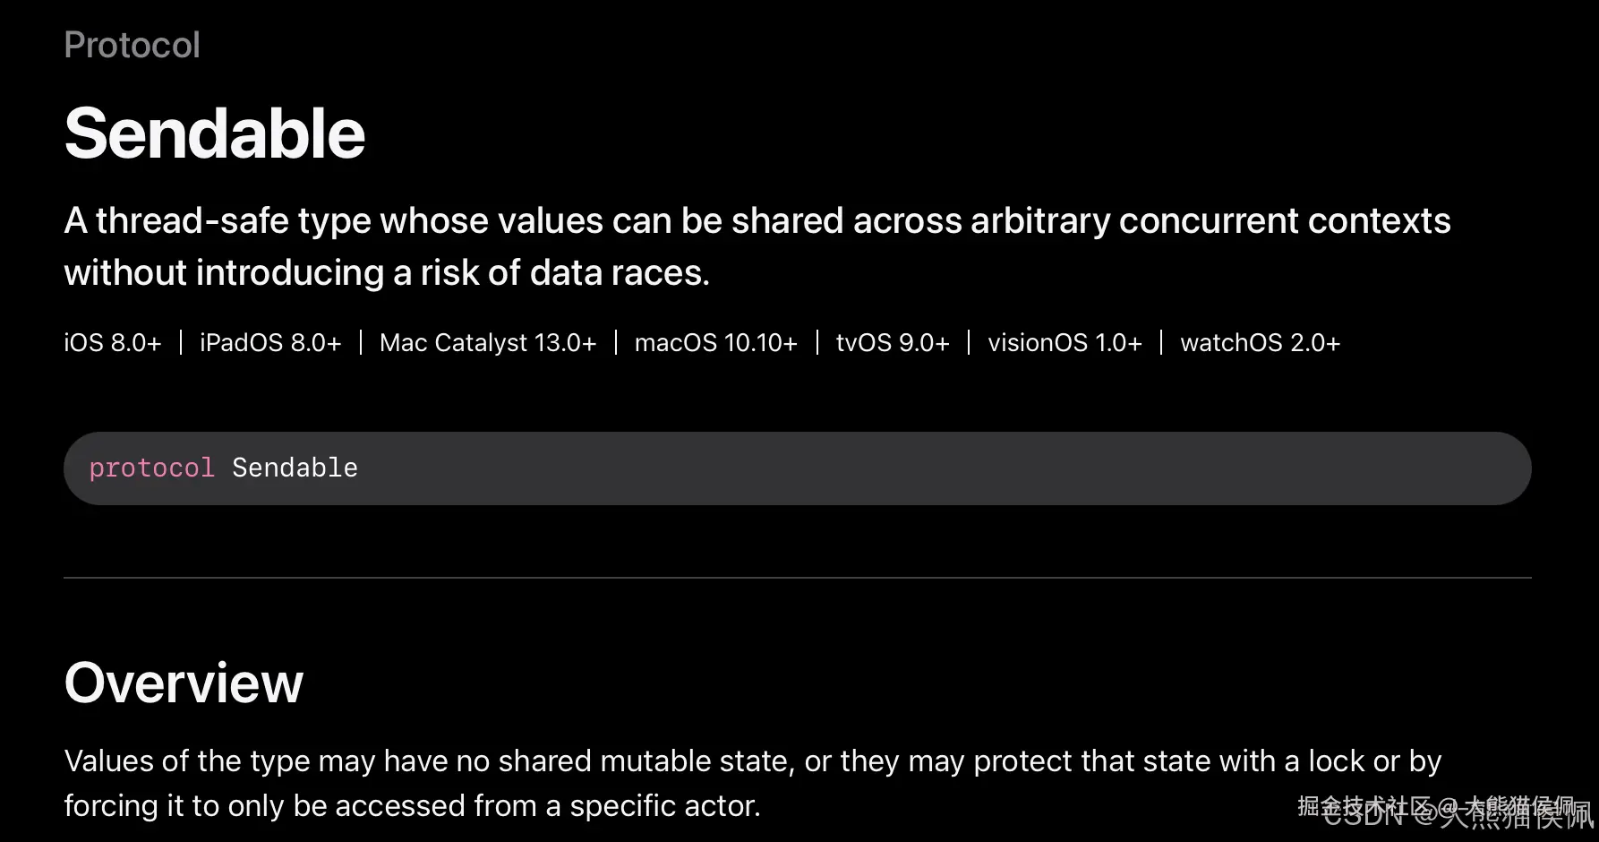This screenshot has width=1599, height=842.
Task: Click Sendable identifier in the declaration block
Action: pos(295,468)
